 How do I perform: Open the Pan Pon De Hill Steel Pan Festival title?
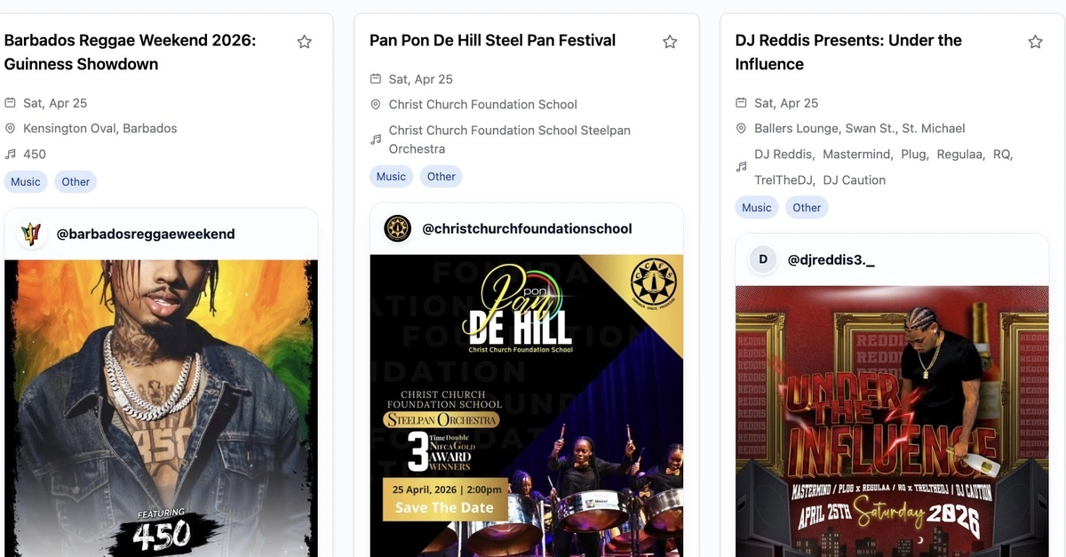tap(493, 41)
